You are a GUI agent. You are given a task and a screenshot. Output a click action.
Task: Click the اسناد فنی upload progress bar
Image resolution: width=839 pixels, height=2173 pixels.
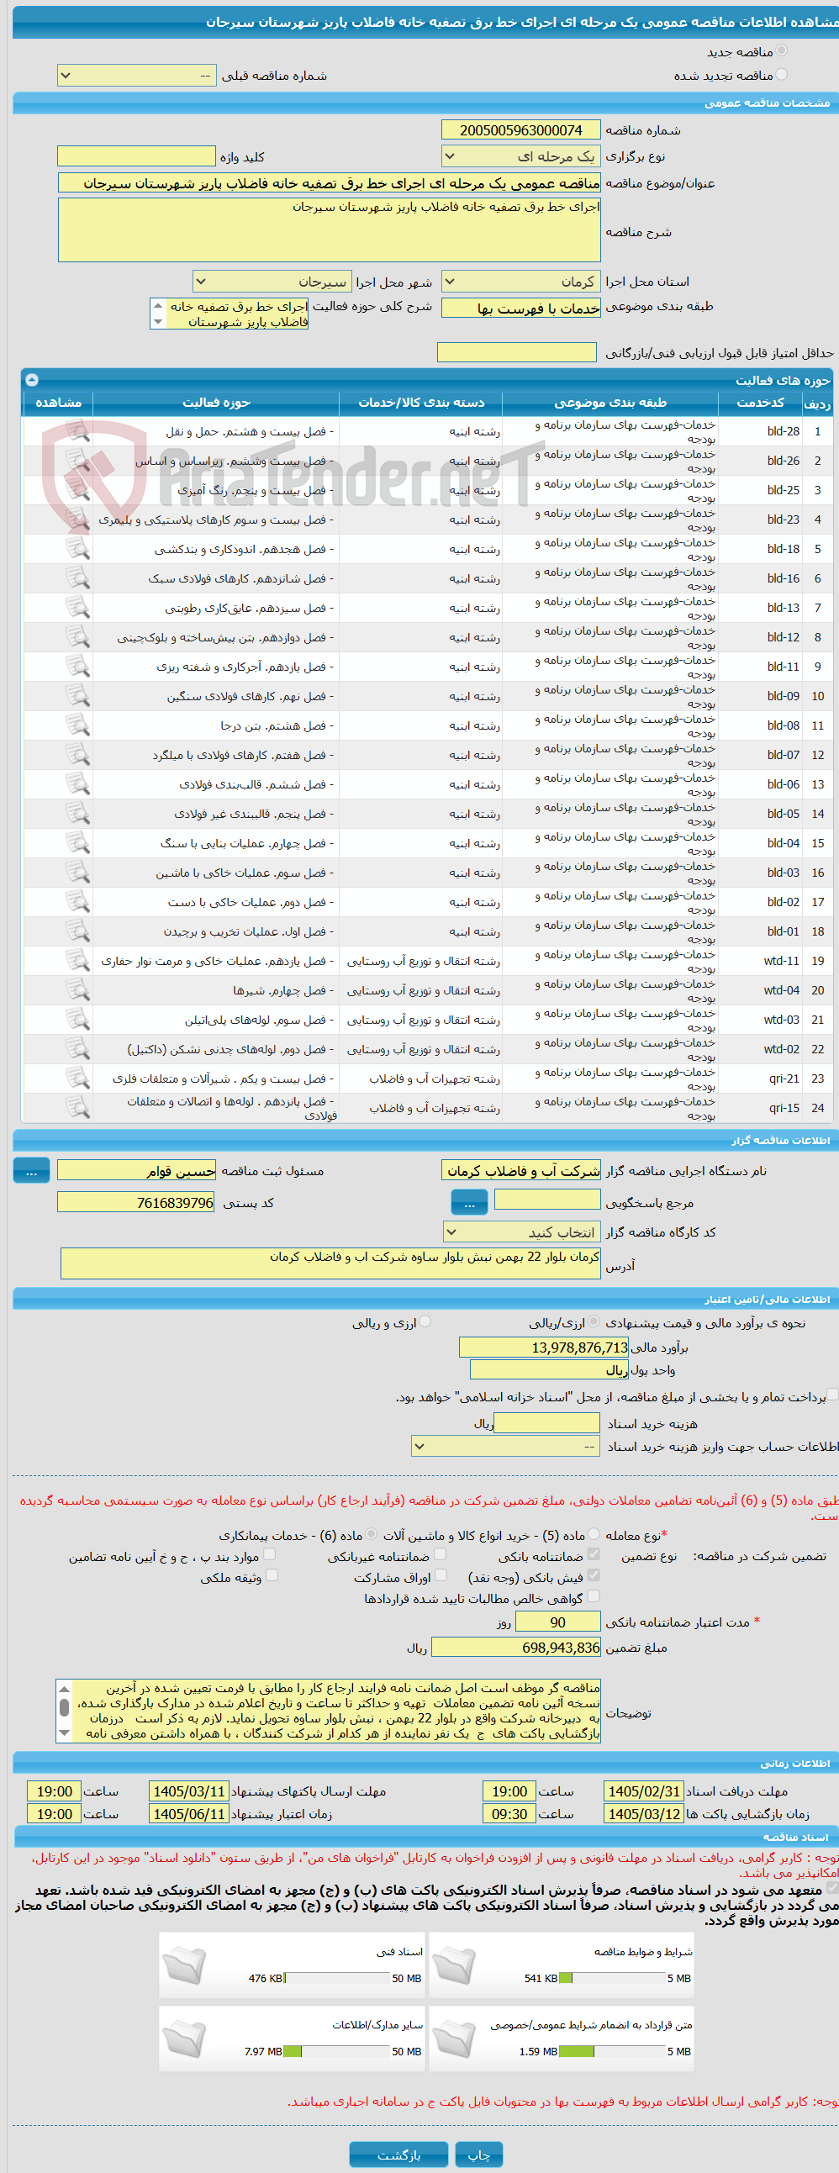click(337, 1979)
